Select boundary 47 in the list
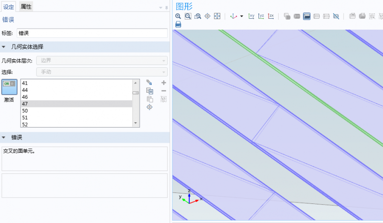 77,104
